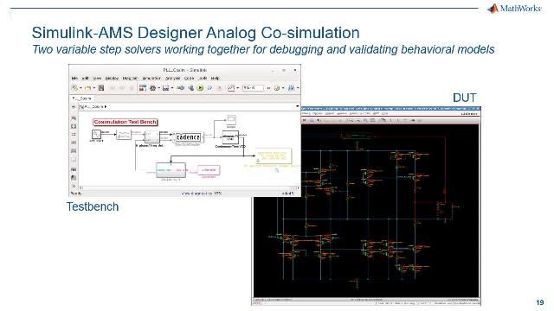Click the green Run simulation button
The width and height of the screenshot is (554, 311).
(x=200, y=88)
